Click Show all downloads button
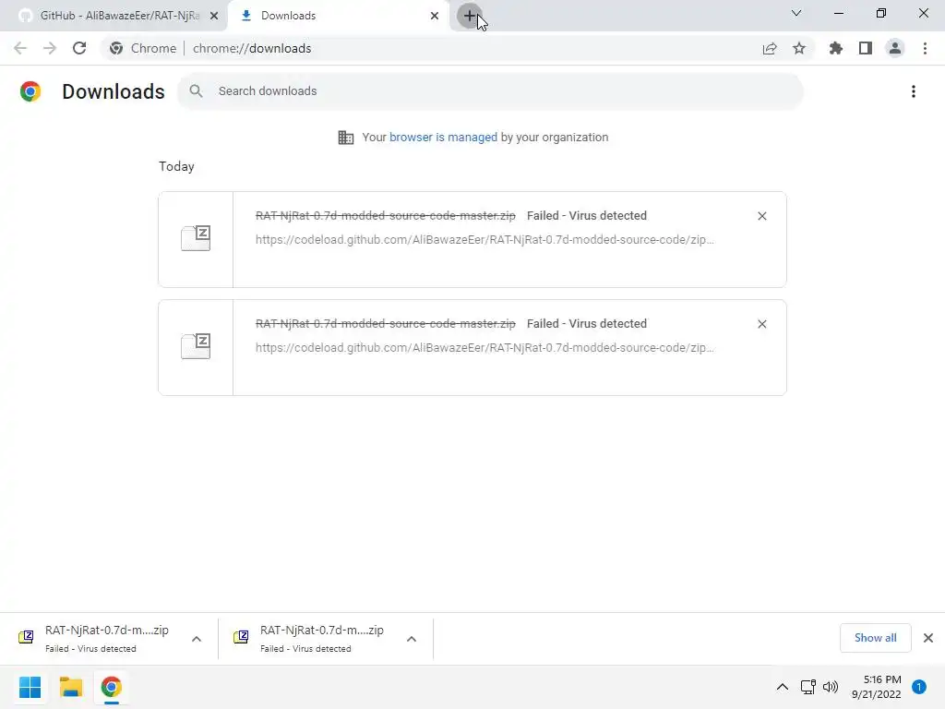This screenshot has width=945, height=709. 875,638
